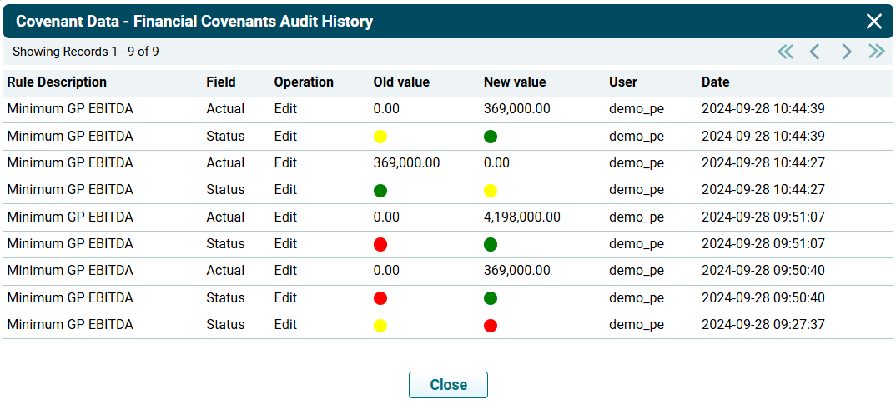Sort by the Rule Description column header
The width and height of the screenshot is (896, 409).
[57, 82]
